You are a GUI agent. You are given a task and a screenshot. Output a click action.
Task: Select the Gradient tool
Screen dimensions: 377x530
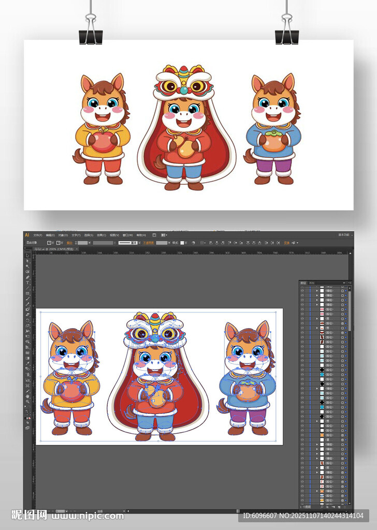tap(27, 358)
